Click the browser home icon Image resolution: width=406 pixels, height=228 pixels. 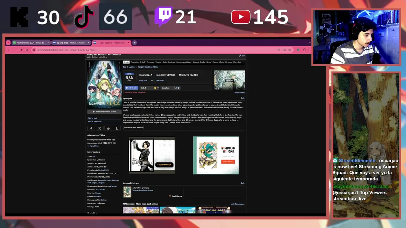27,50
